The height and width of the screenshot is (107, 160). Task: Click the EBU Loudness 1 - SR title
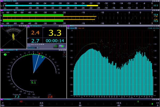coord(10,50)
